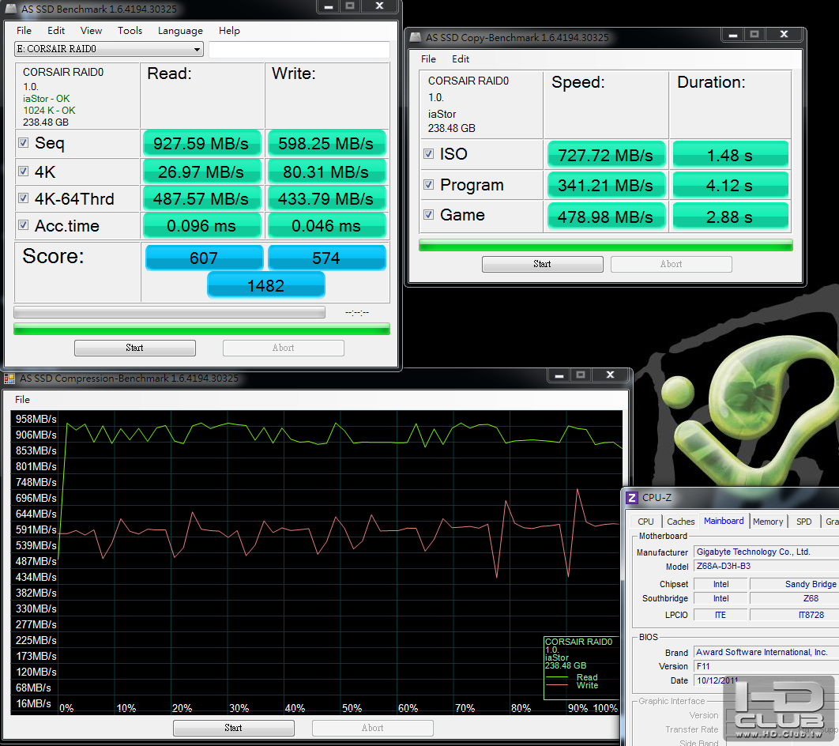Open File menu in Copy-Benchmark window
Screen dimensions: 839x746
click(429, 58)
